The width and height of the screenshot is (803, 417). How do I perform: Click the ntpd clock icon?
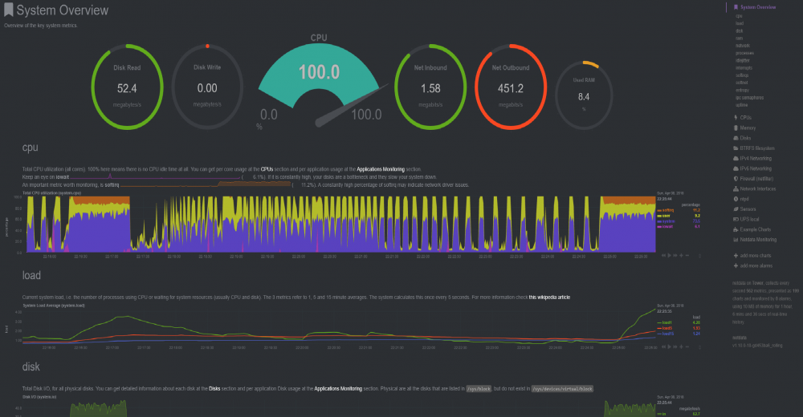(736, 199)
